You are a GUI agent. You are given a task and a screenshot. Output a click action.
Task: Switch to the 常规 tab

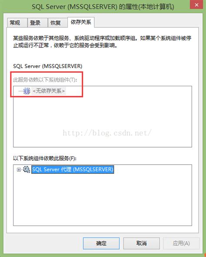15,23
